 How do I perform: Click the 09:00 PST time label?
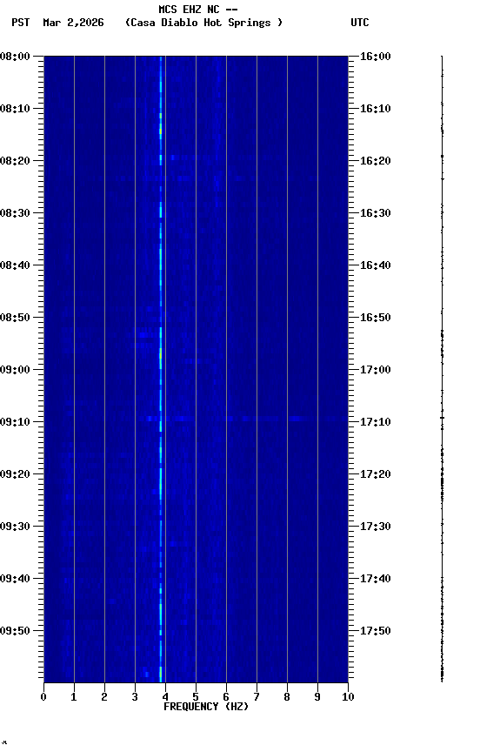(15, 370)
